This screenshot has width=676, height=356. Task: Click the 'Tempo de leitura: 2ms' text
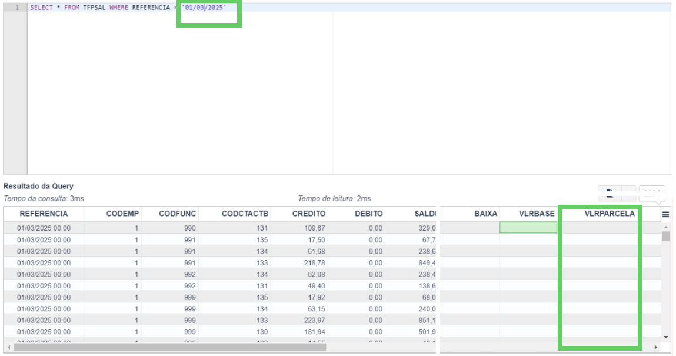(x=334, y=199)
